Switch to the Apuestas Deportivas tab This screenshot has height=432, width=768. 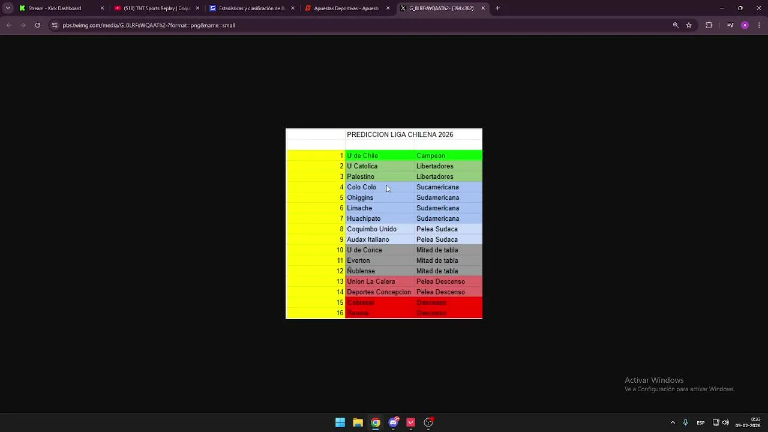pos(347,8)
